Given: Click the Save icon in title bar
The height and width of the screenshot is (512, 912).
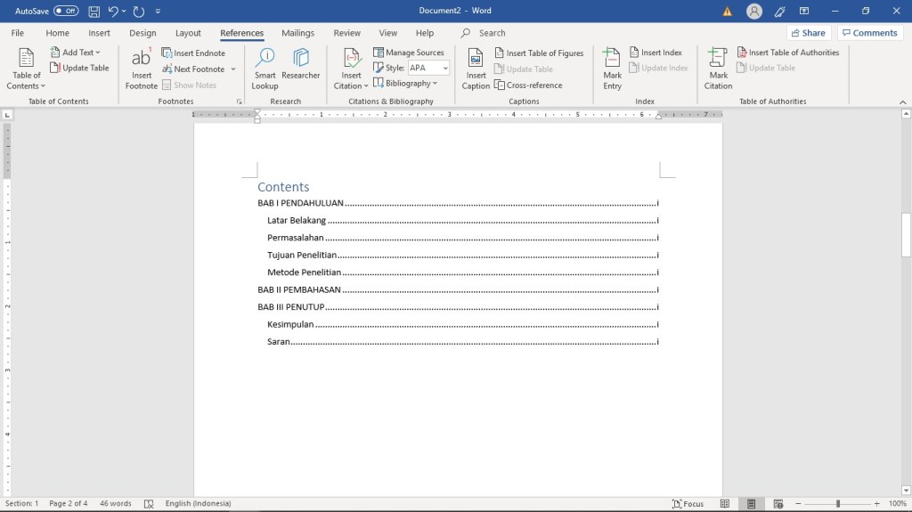Looking at the screenshot, I should pyautogui.click(x=94, y=12).
